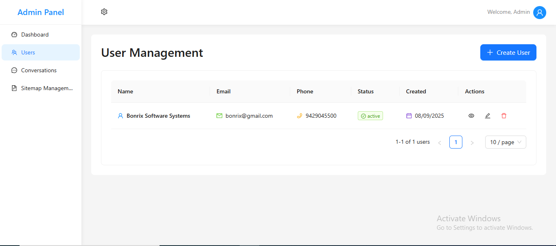Open the 10 per page dropdown

pos(506,142)
